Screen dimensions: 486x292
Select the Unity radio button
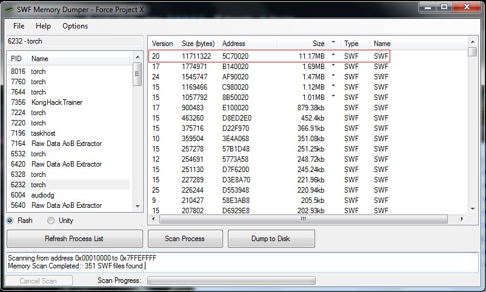pos(51,221)
